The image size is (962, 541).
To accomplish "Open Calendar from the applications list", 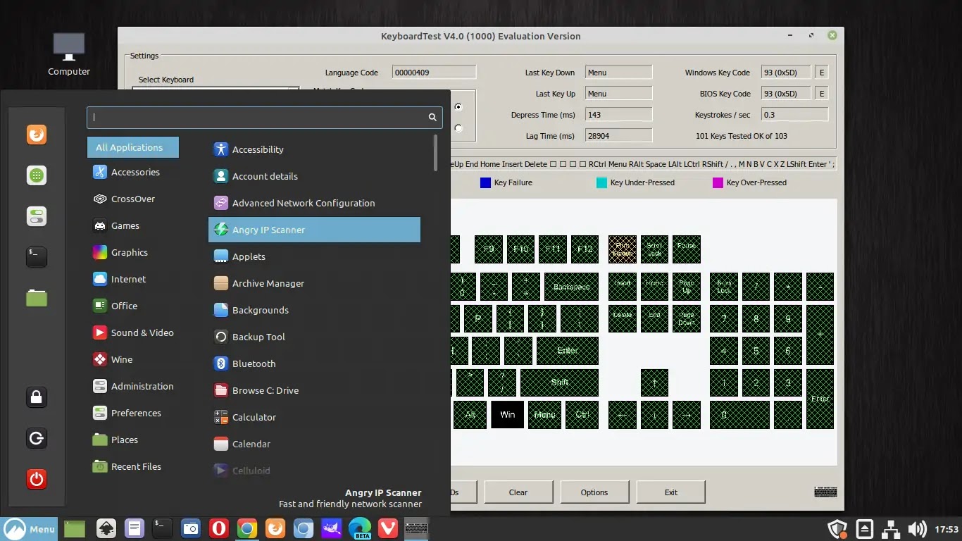I will (314, 444).
